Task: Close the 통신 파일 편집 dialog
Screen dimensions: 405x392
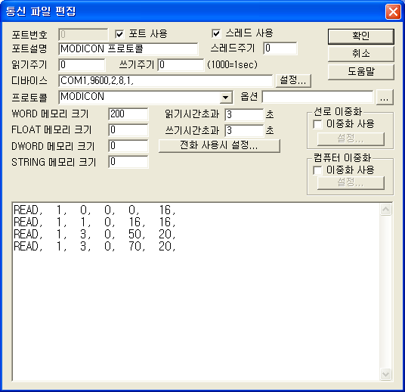Action: click(393, 12)
